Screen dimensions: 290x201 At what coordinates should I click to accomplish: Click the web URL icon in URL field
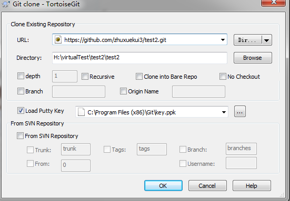[58, 39]
